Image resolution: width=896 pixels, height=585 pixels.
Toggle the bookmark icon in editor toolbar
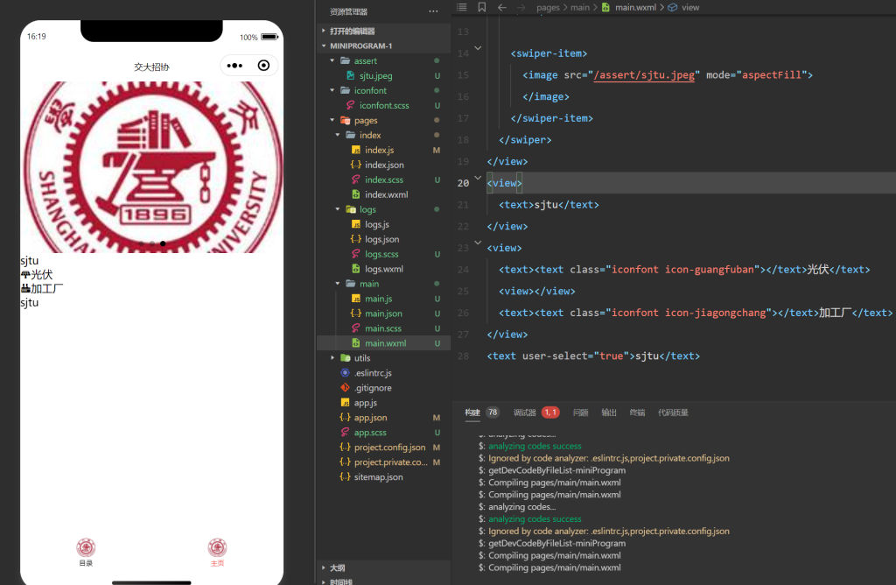482,7
